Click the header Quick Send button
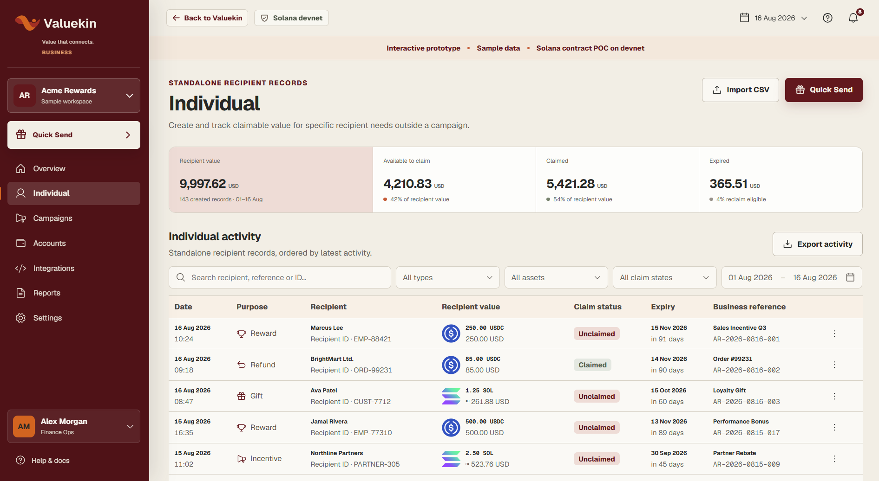 pyautogui.click(x=824, y=90)
